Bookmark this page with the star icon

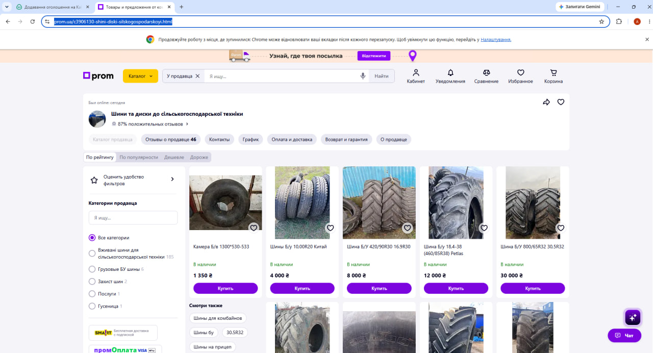(601, 21)
